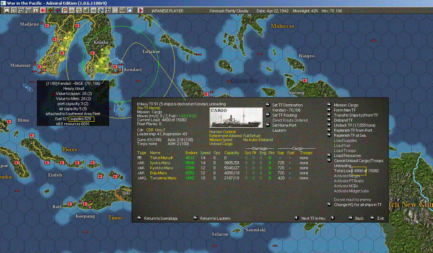Toggle the No Auto-Disband option
This screenshot has height=253, width=433.
pos(258,140)
